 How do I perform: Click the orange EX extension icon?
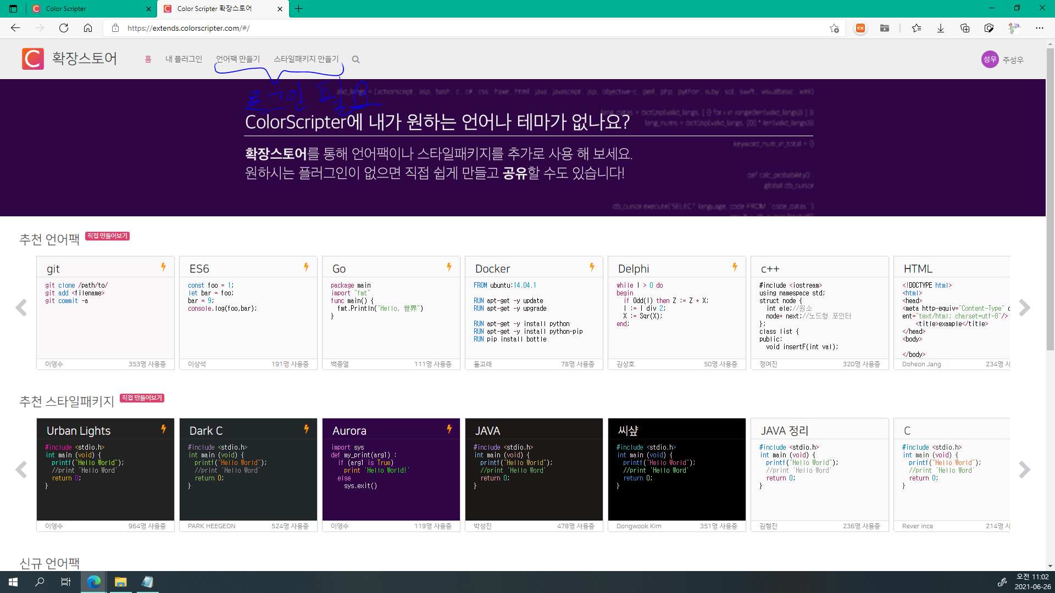point(860,28)
